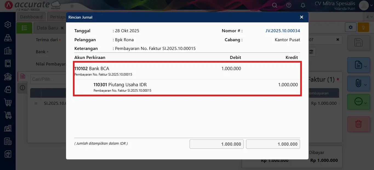This screenshot has width=374, height=170.
Task: Open the green list view button
Action: click(24, 28)
